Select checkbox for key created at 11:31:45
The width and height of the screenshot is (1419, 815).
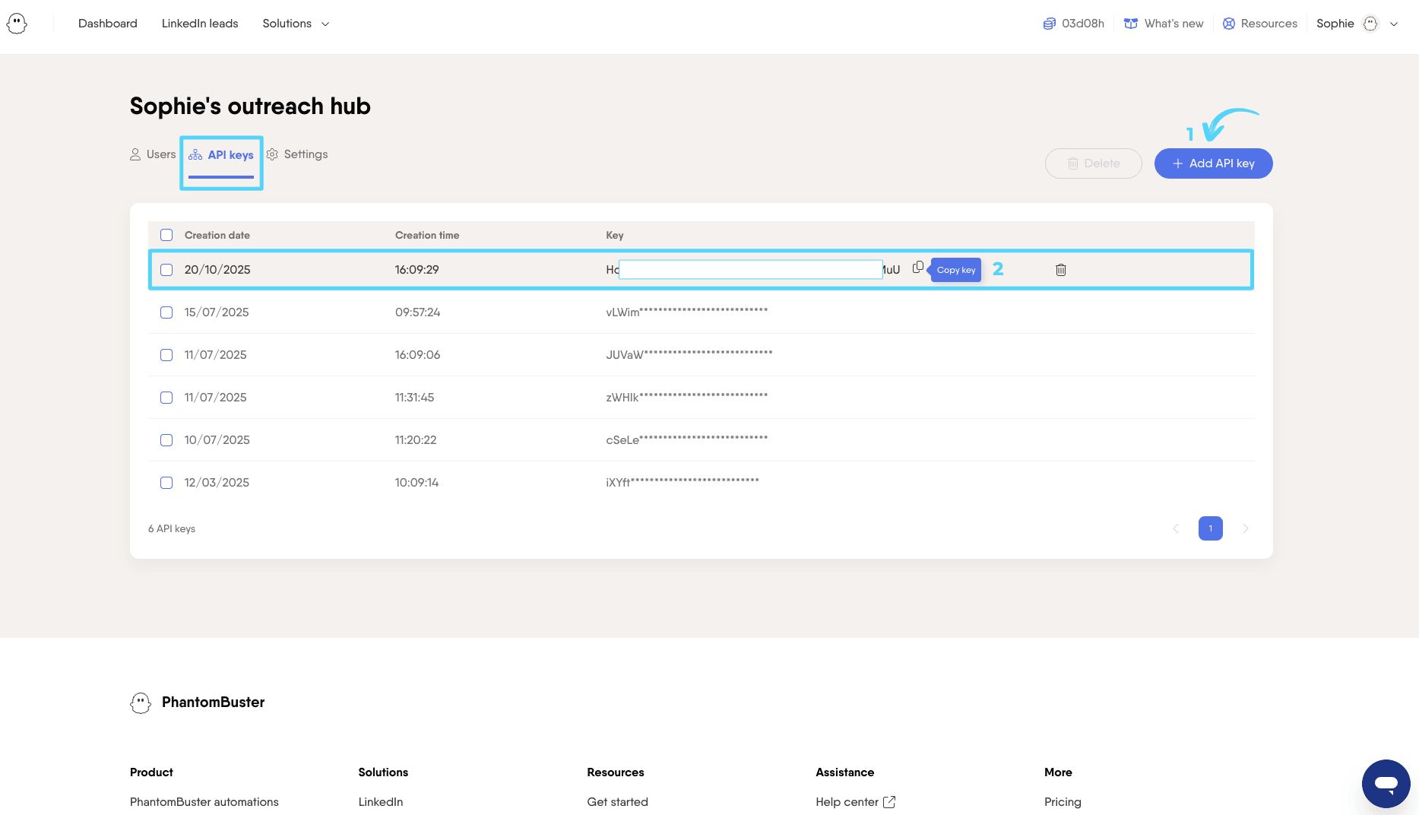point(166,398)
